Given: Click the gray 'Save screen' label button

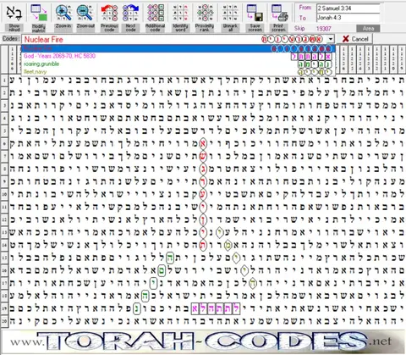Looking at the screenshot, I should [255, 28].
